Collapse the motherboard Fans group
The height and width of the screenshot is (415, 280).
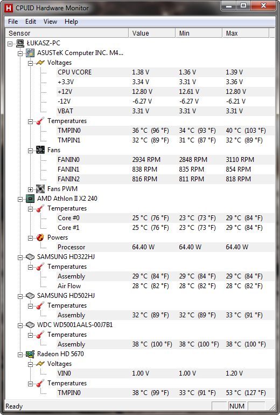click(30, 151)
